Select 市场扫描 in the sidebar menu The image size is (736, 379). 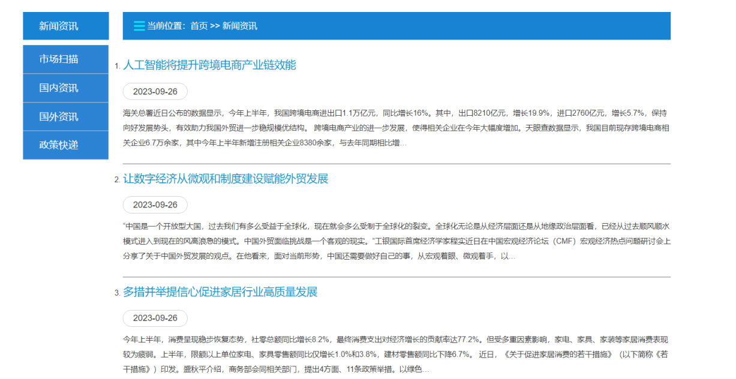(x=59, y=59)
